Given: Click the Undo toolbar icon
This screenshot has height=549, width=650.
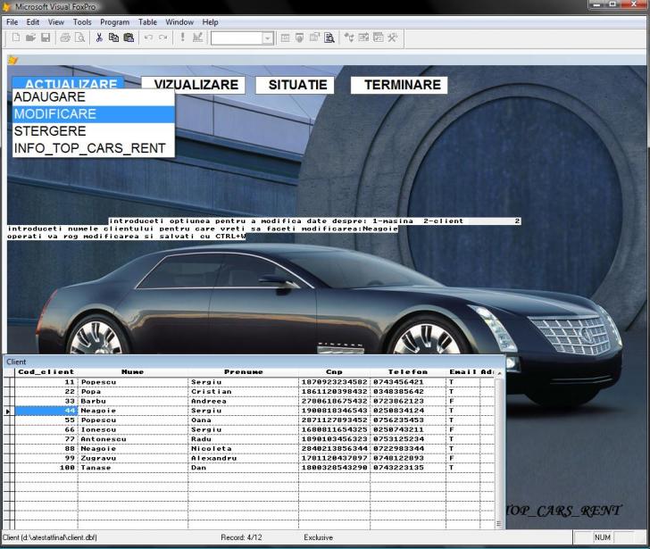Looking at the screenshot, I should (148, 37).
